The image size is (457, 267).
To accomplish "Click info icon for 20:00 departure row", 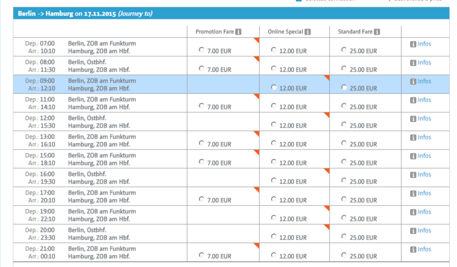I will [x=413, y=231].
